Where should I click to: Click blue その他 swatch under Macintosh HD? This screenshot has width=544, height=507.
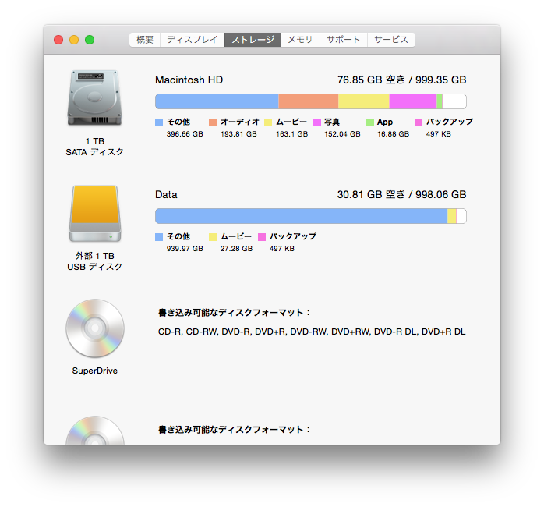159,122
